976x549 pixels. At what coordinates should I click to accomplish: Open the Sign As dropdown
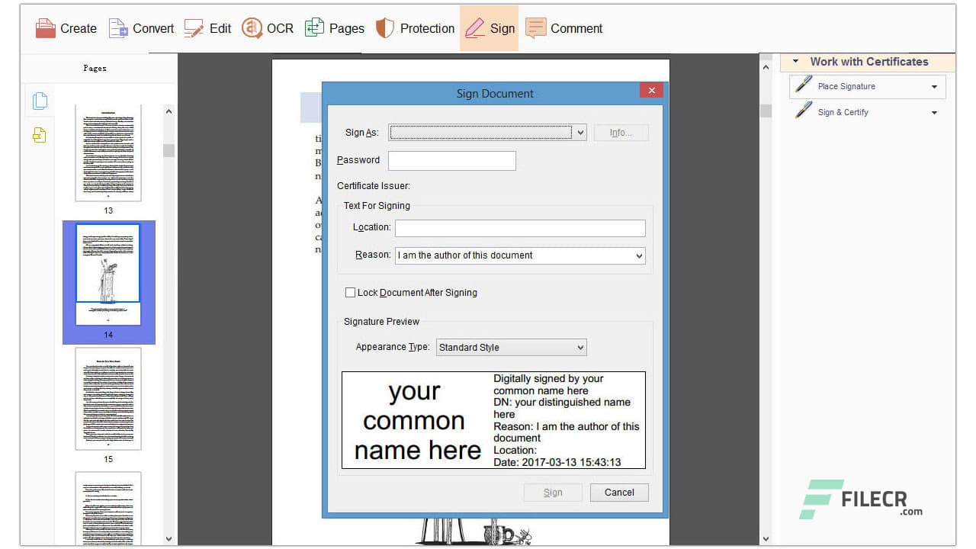[x=580, y=132]
